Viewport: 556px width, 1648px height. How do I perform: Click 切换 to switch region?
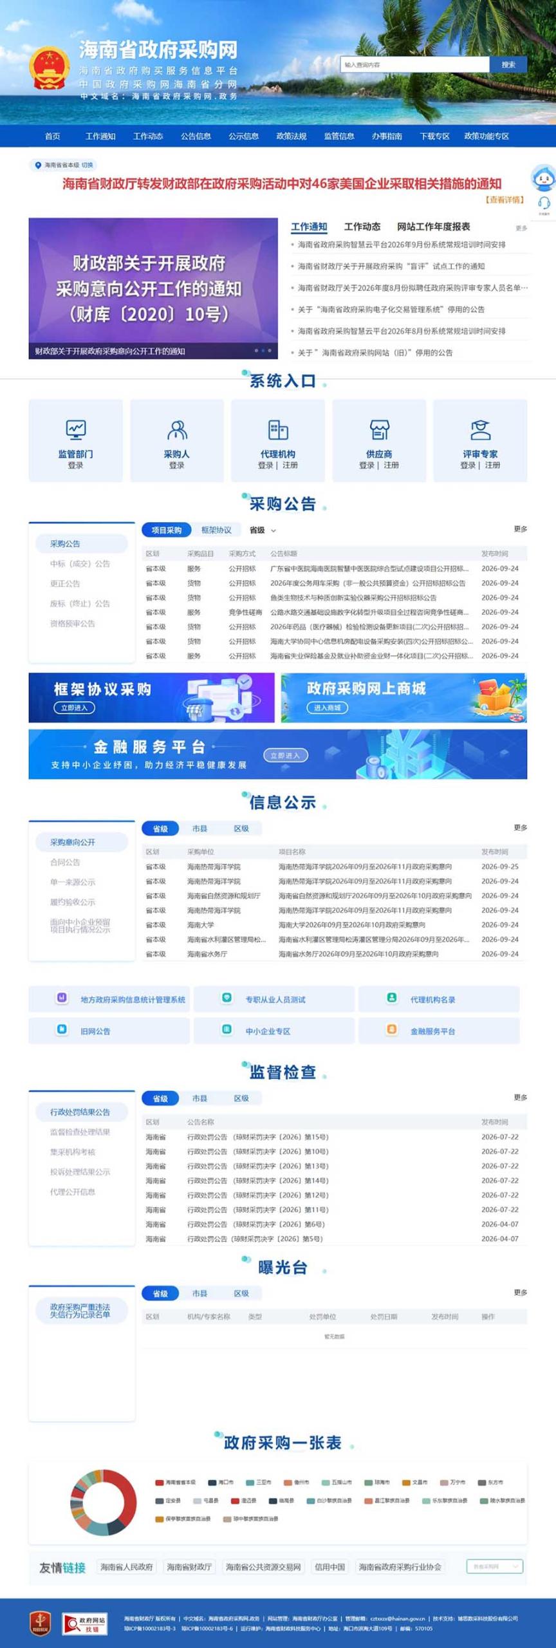87,165
